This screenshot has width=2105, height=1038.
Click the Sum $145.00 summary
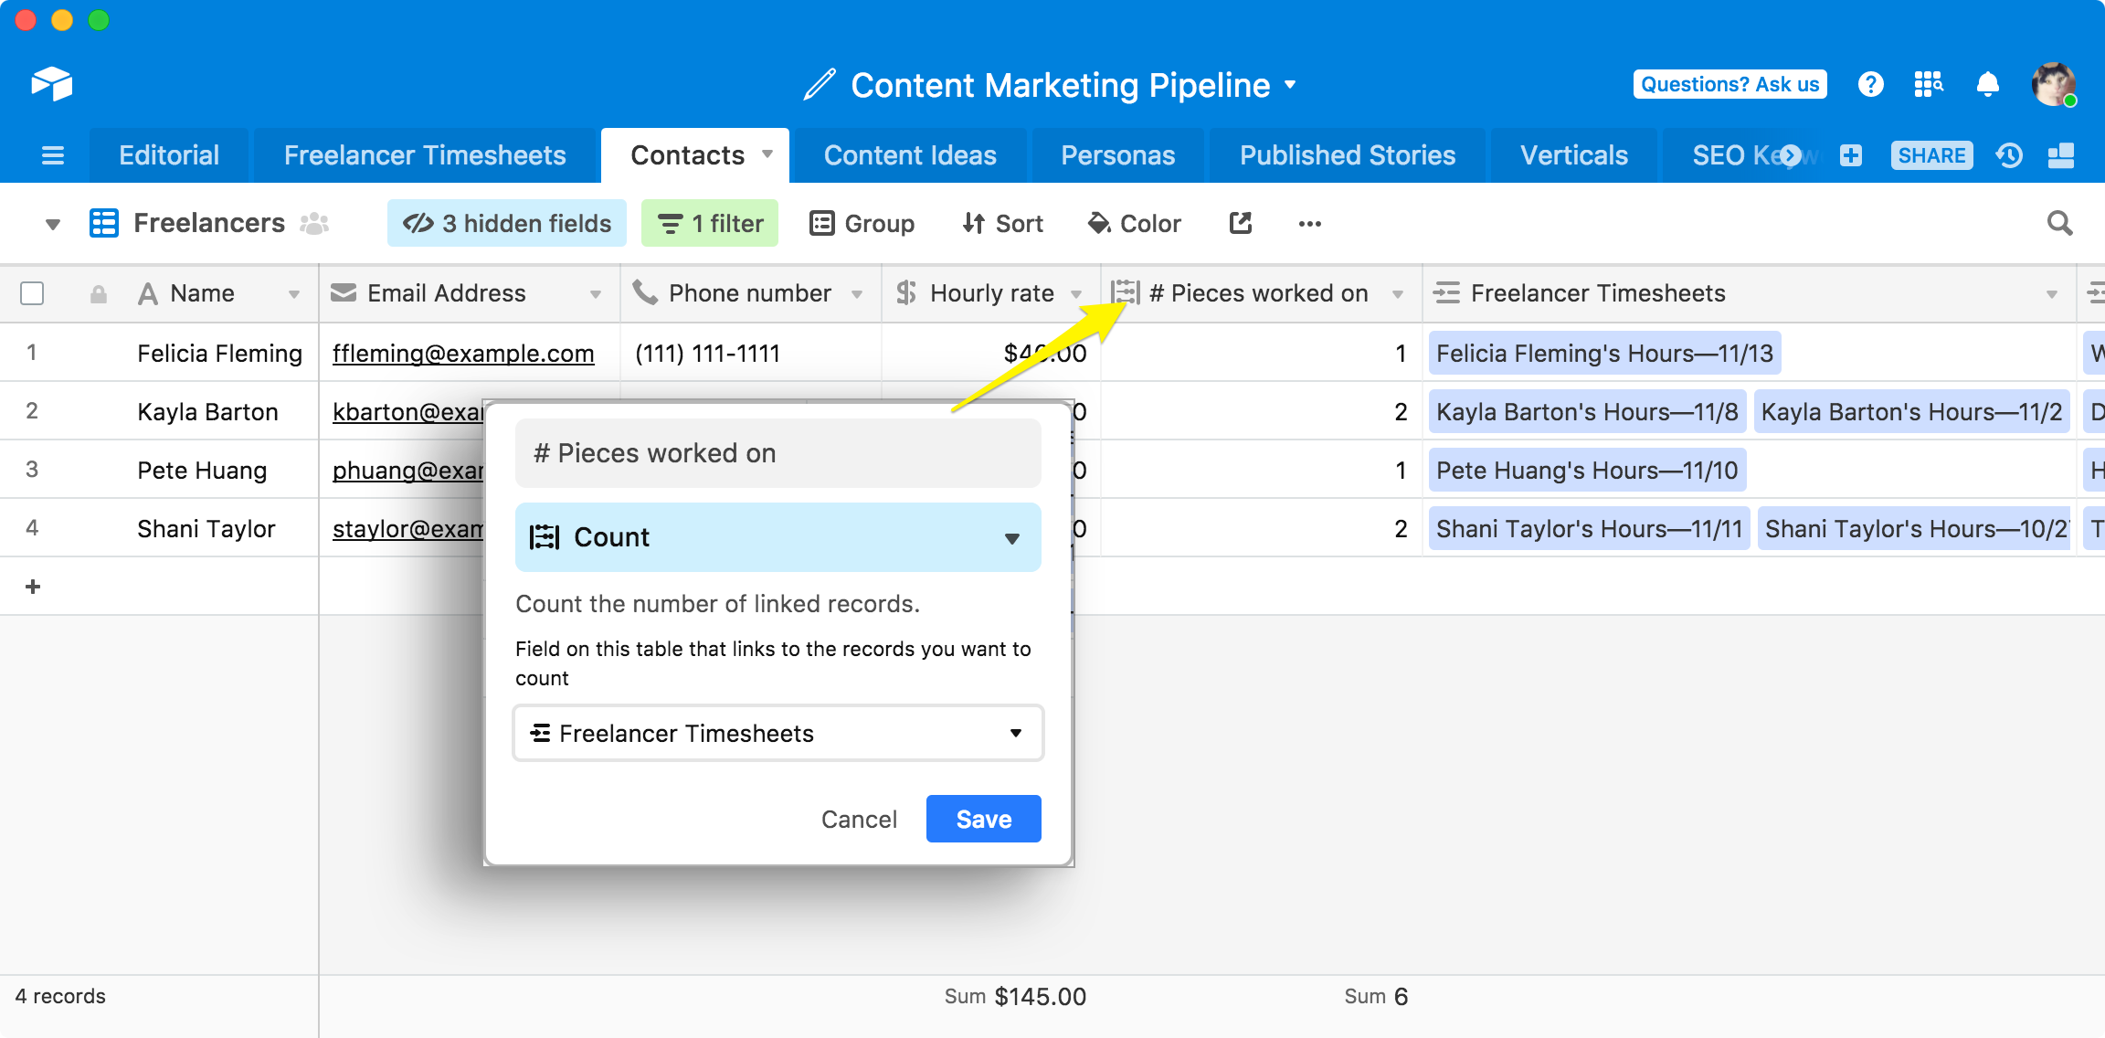tap(1015, 996)
